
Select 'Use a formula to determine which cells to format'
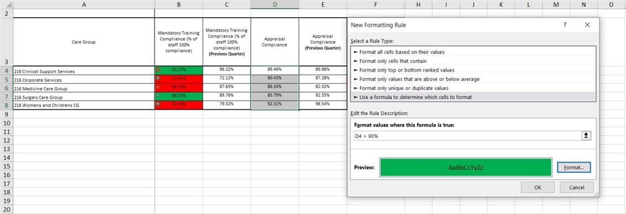tap(473, 97)
